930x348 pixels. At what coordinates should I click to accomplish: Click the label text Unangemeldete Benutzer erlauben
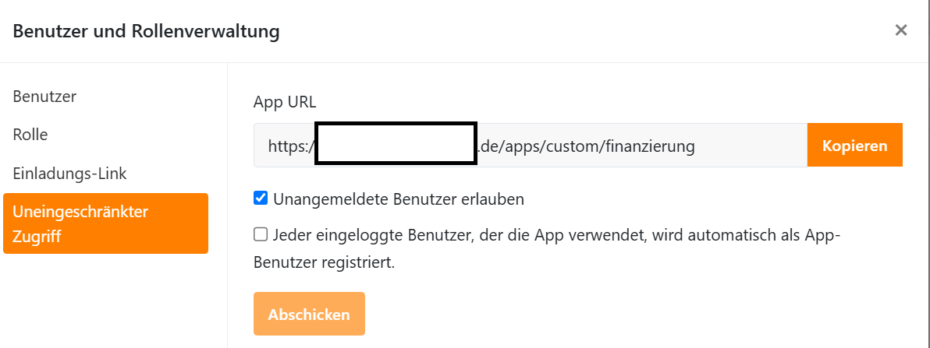coord(399,199)
